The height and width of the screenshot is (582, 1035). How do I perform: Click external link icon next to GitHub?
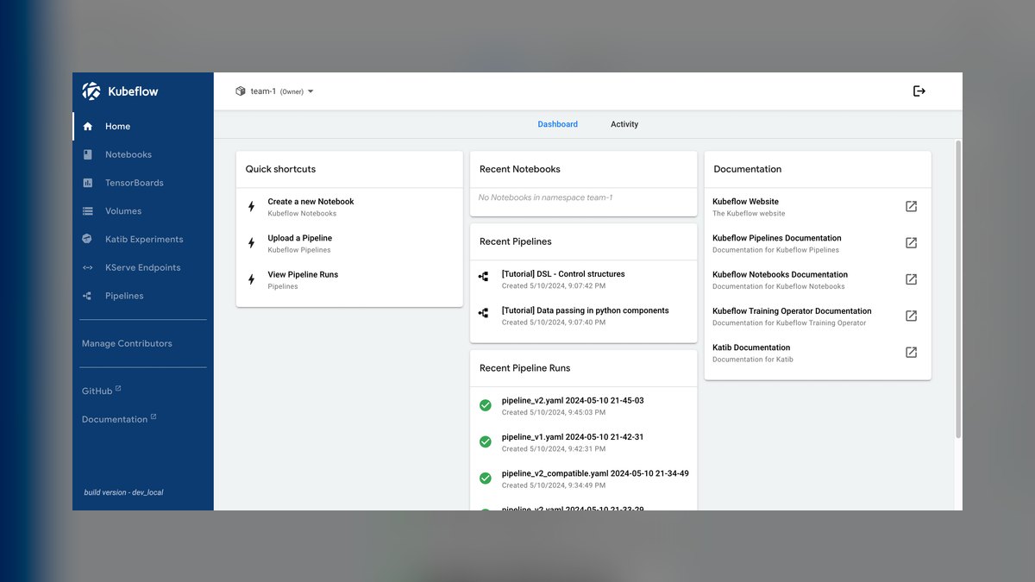118,389
